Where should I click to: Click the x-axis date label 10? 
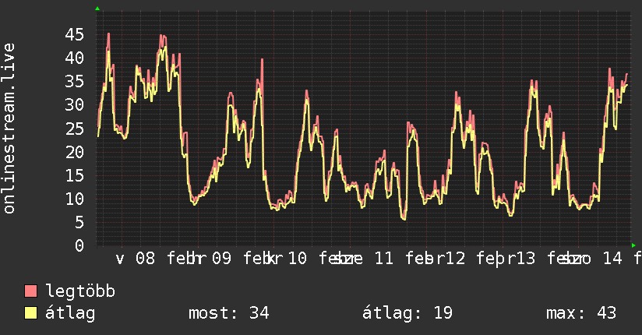(x=298, y=259)
